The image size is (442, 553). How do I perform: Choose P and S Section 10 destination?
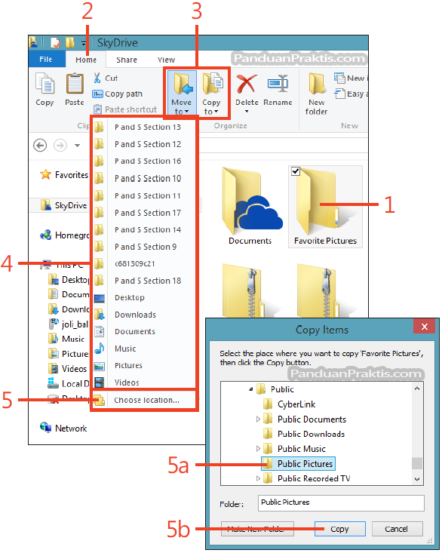(x=144, y=179)
